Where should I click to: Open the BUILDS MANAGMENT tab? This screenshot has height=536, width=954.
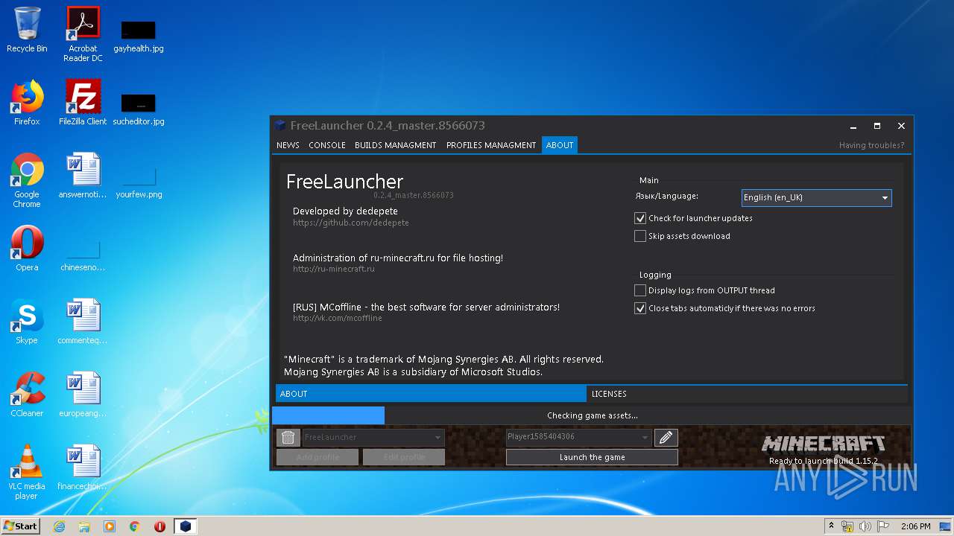[396, 145]
